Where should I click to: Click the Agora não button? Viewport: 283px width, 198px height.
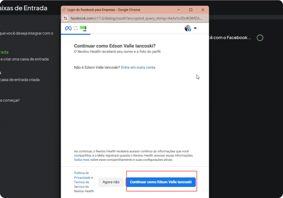111,182
